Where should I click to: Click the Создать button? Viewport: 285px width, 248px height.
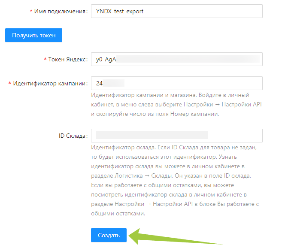pyautogui.click(x=109, y=235)
